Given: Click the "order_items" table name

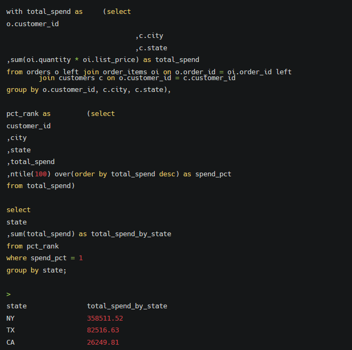Looking at the screenshot, I should click(x=125, y=72).
